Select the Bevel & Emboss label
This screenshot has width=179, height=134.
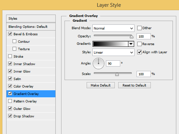[x=25, y=34]
